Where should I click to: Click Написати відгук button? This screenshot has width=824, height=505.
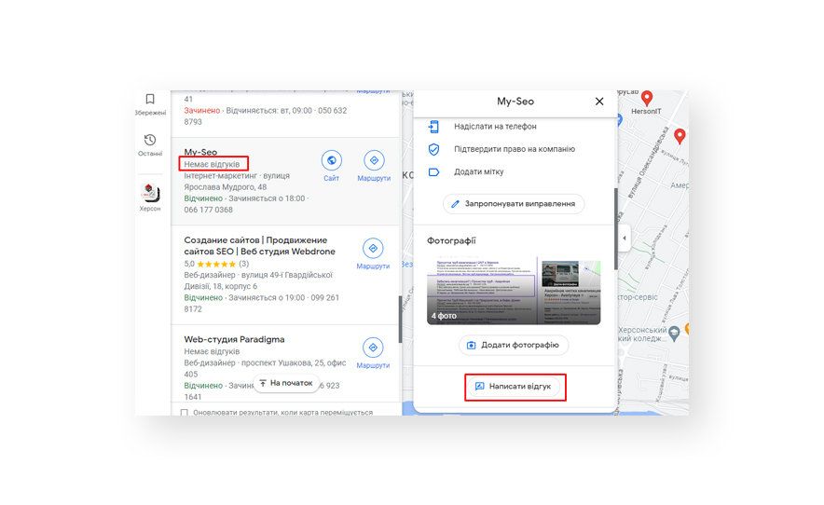(x=514, y=386)
